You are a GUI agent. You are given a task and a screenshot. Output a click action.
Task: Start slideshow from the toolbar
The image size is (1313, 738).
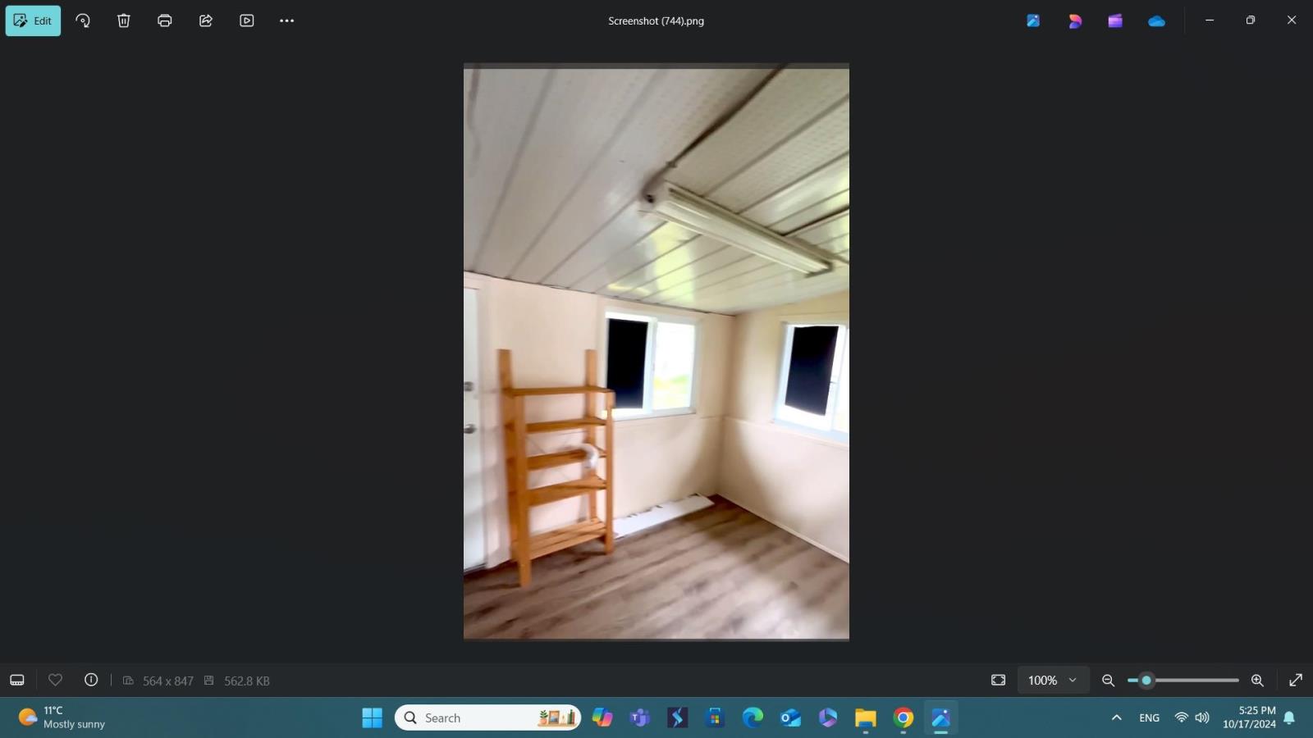(247, 21)
